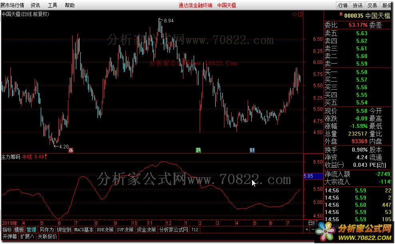Screen dimensions: 395x244
Task: Click the 换手 0.98% value
Action: click(360, 150)
